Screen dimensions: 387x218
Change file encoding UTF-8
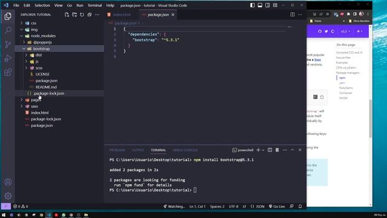233,206
